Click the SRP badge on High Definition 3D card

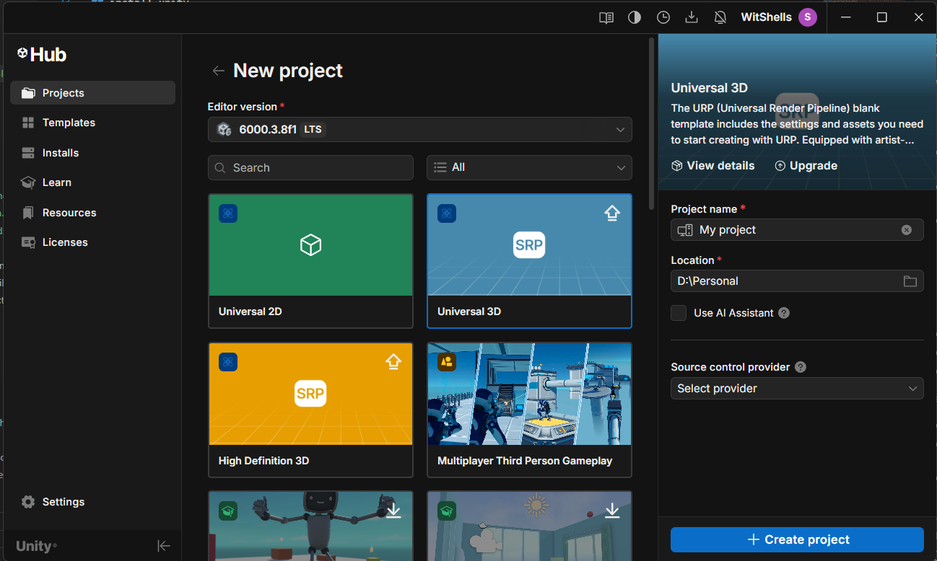coord(310,394)
